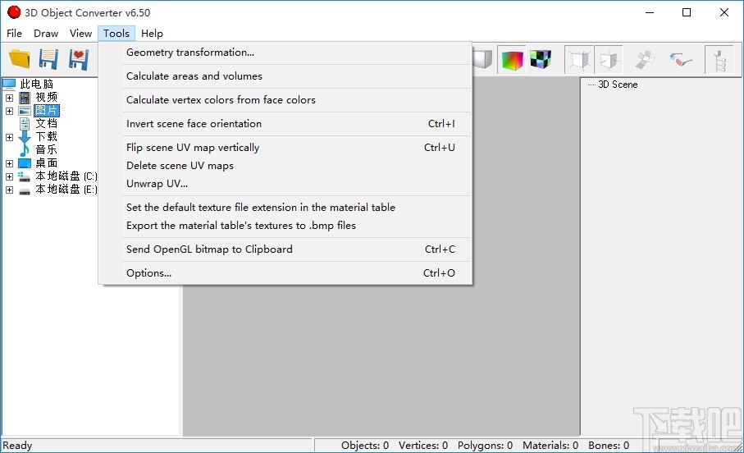Choose Invert scene face orientation
Viewport: 744px width, 453px height.
285,123
